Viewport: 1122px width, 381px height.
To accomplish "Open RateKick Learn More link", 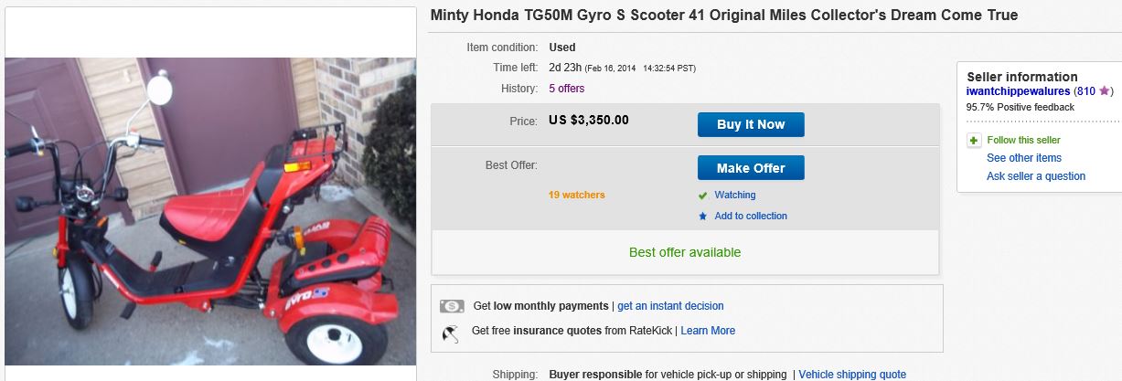I will click(708, 331).
